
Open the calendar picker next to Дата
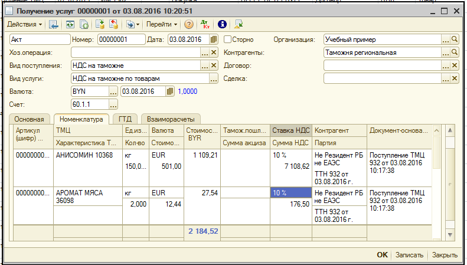(214, 40)
